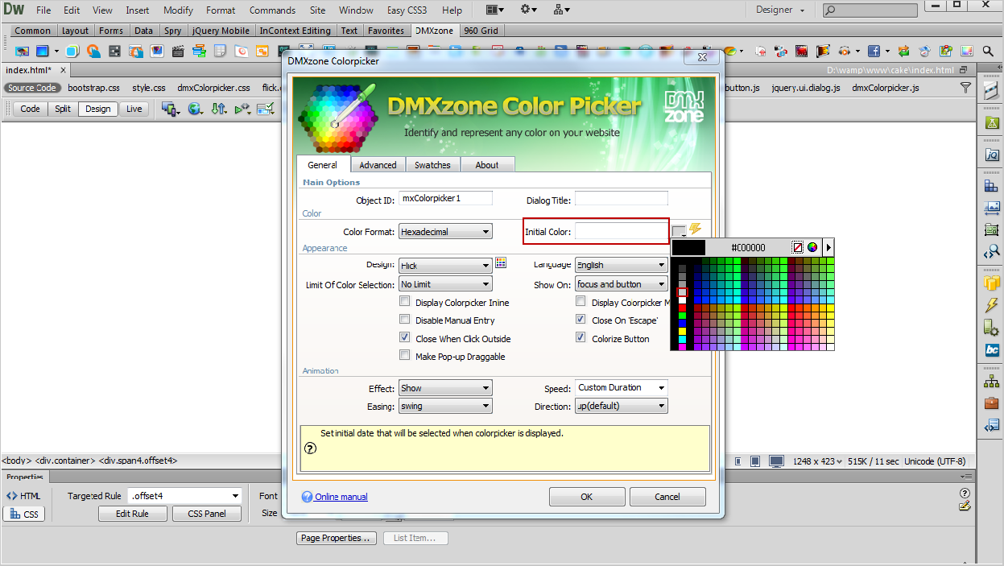Open the Online manual link
The width and height of the screenshot is (1004, 566).
tap(341, 497)
